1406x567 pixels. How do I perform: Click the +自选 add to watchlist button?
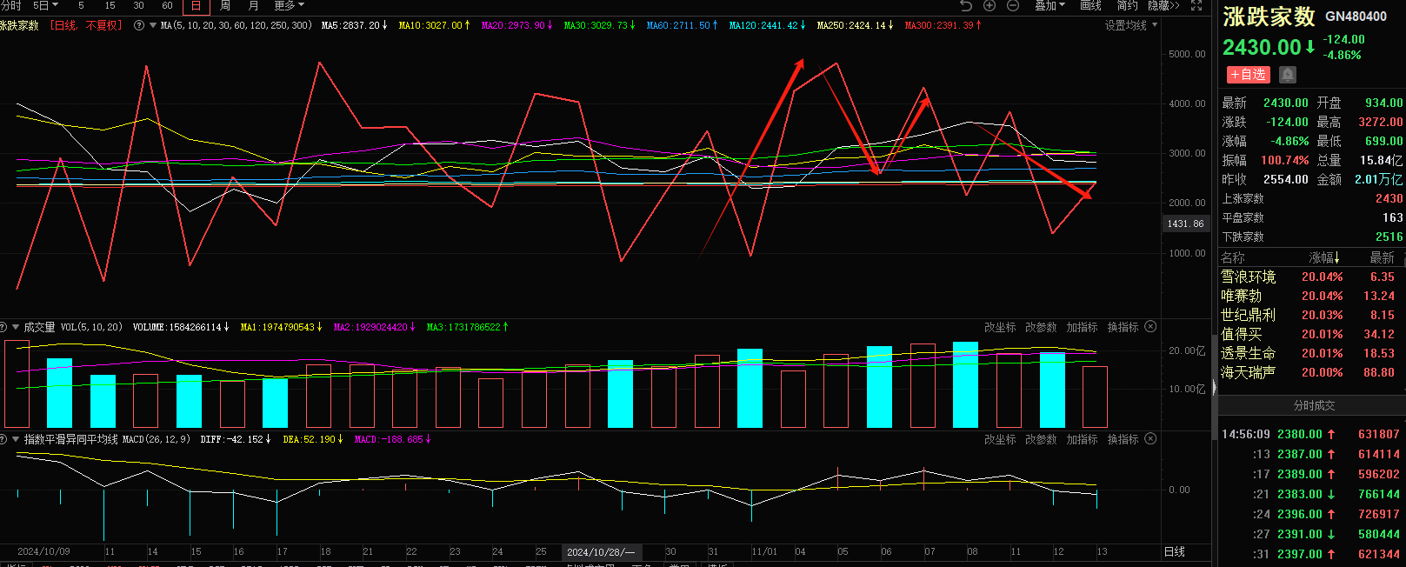pos(1248,75)
